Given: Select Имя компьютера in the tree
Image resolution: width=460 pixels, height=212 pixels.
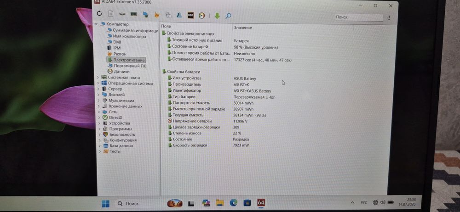Looking at the screenshot, I should tap(126, 36).
